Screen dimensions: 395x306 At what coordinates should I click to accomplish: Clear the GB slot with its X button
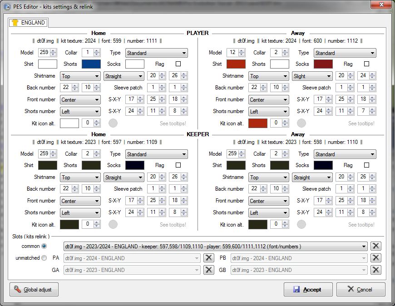[375, 270]
